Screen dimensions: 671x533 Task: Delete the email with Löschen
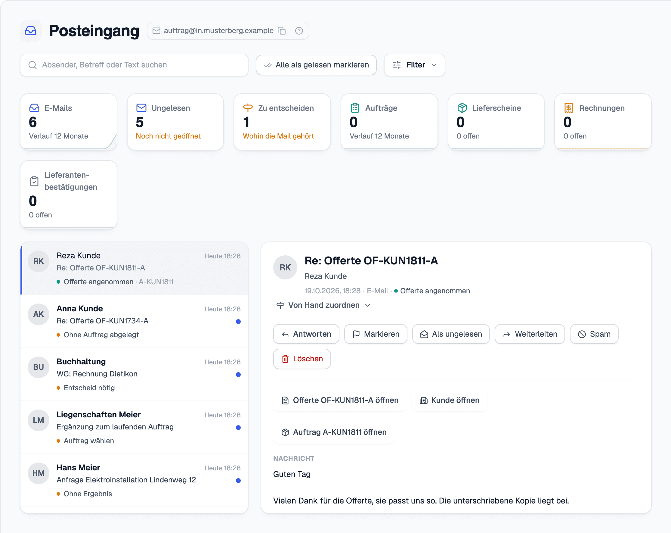point(302,359)
